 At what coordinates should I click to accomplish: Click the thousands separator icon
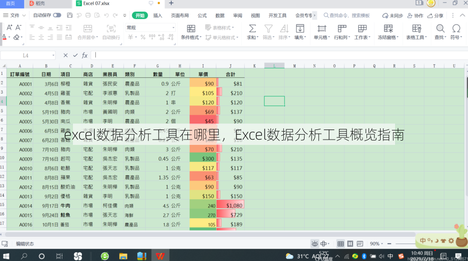[152, 37]
